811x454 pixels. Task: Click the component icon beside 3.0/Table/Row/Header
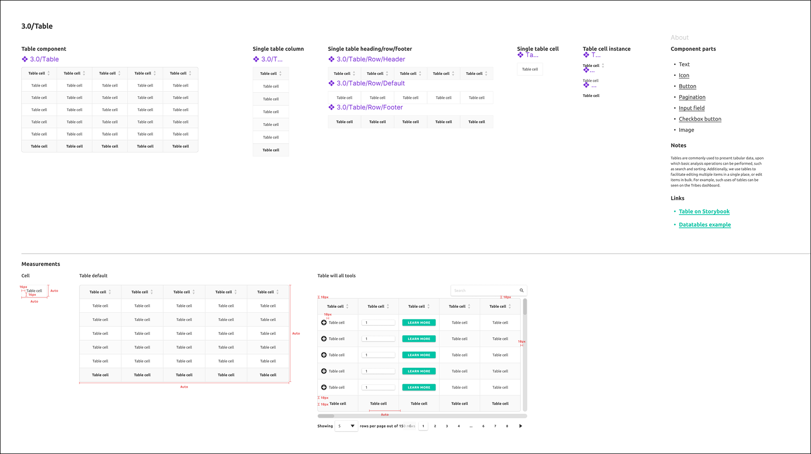click(x=332, y=59)
